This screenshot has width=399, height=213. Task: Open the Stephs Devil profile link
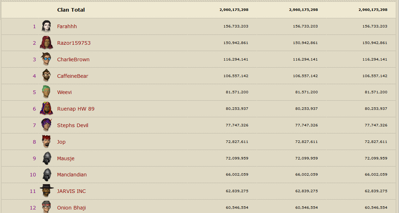(73, 125)
